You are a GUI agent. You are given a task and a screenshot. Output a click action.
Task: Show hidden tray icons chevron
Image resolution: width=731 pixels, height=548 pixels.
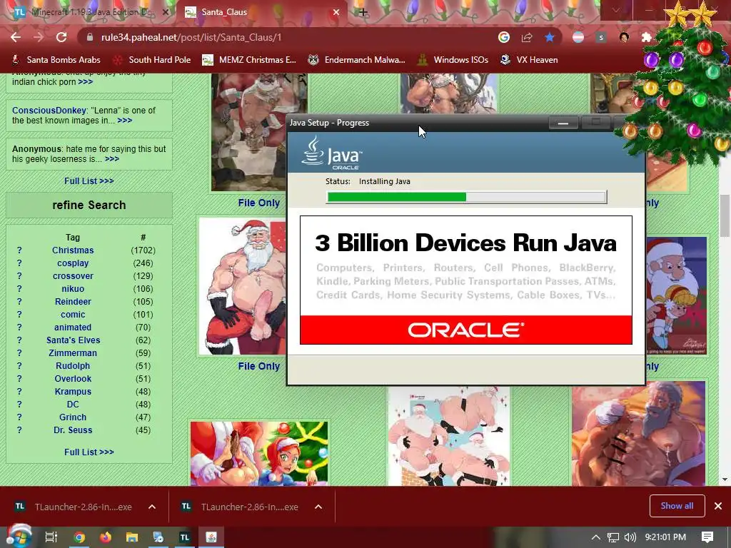595,537
